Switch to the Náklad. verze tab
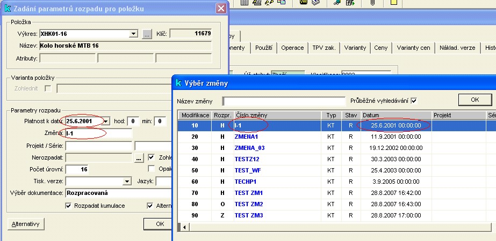496x241 pixels. pos(457,48)
